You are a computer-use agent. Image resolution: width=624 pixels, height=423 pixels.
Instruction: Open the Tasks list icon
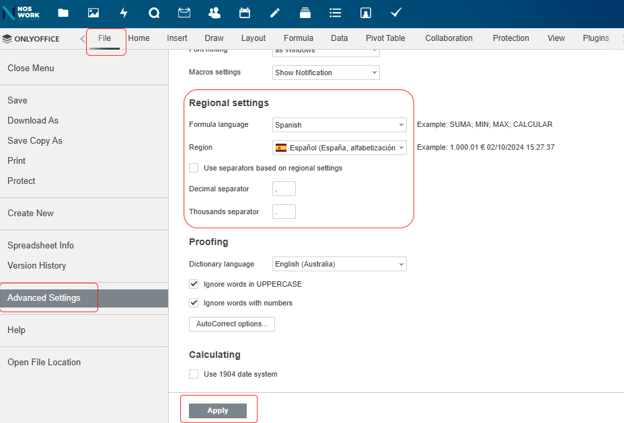click(x=336, y=13)
